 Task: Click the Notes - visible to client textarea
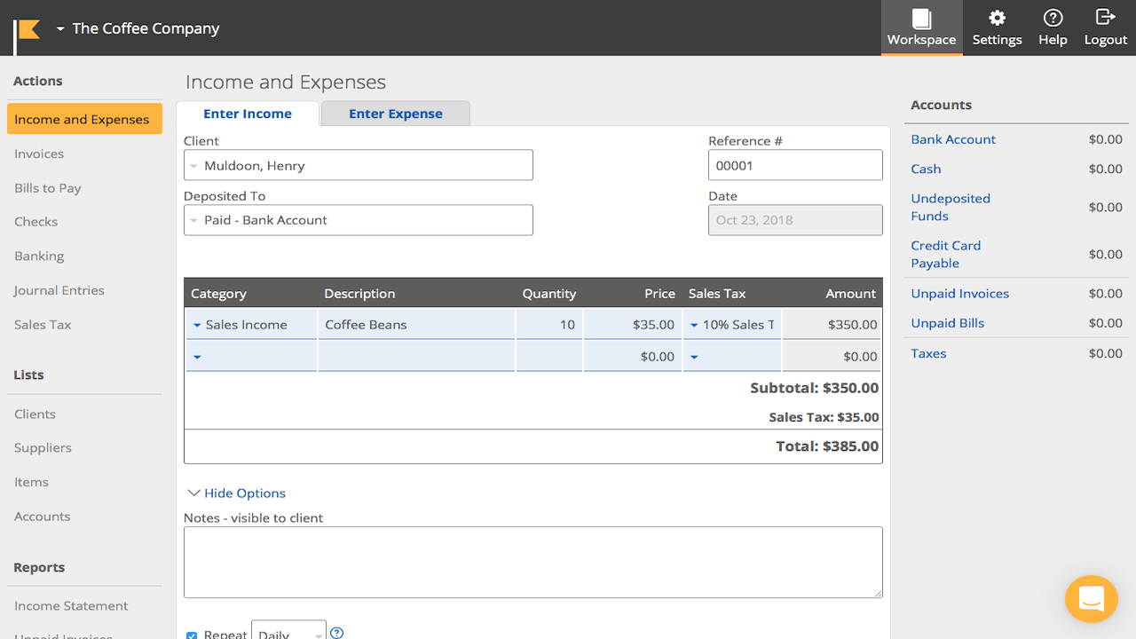point(533,563)
